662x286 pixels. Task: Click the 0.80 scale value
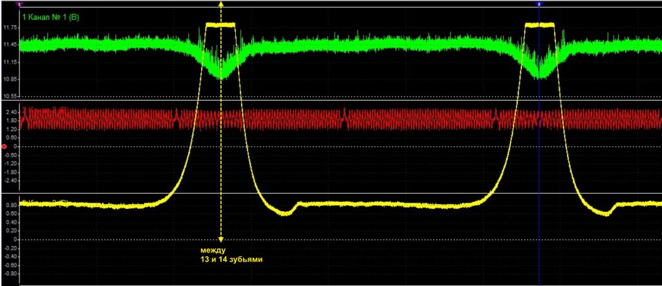pos(13,205)
